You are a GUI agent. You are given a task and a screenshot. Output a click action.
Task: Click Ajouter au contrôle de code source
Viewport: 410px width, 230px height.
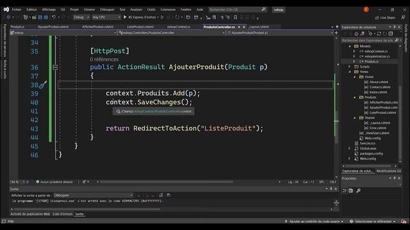(x=314, y=222)
